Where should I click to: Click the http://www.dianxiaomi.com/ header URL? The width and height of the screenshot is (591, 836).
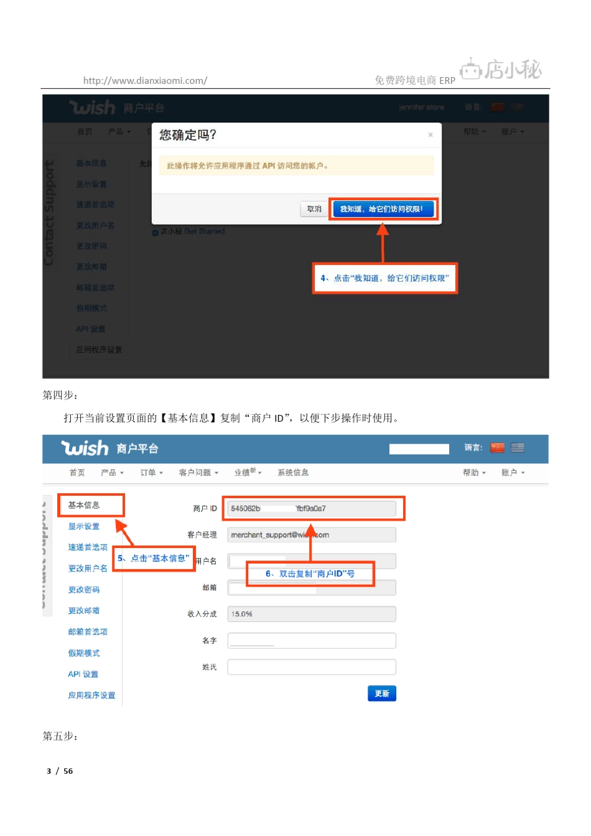coord(145,81)
